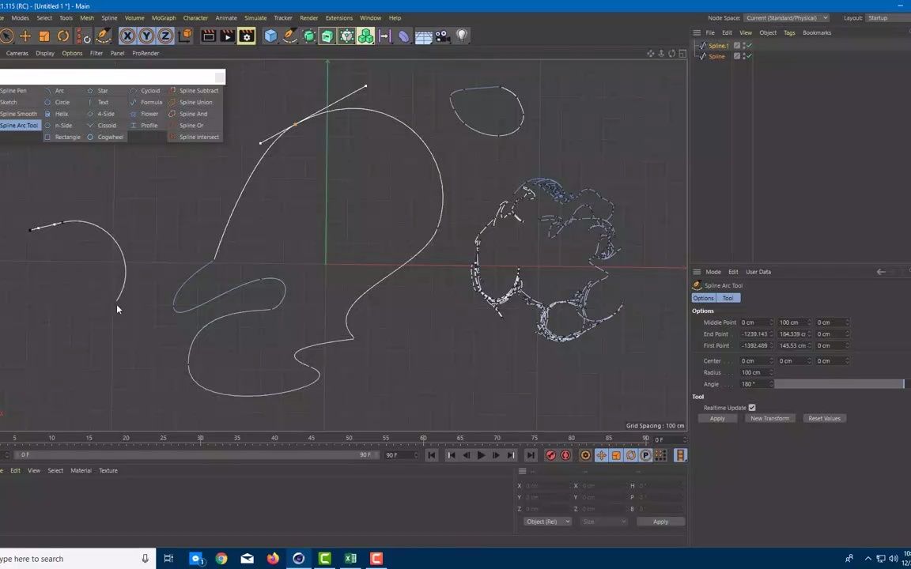This screenshot has height=569, width=911.
Task: Toggle X axis lock
Action: tap(127, 36)
